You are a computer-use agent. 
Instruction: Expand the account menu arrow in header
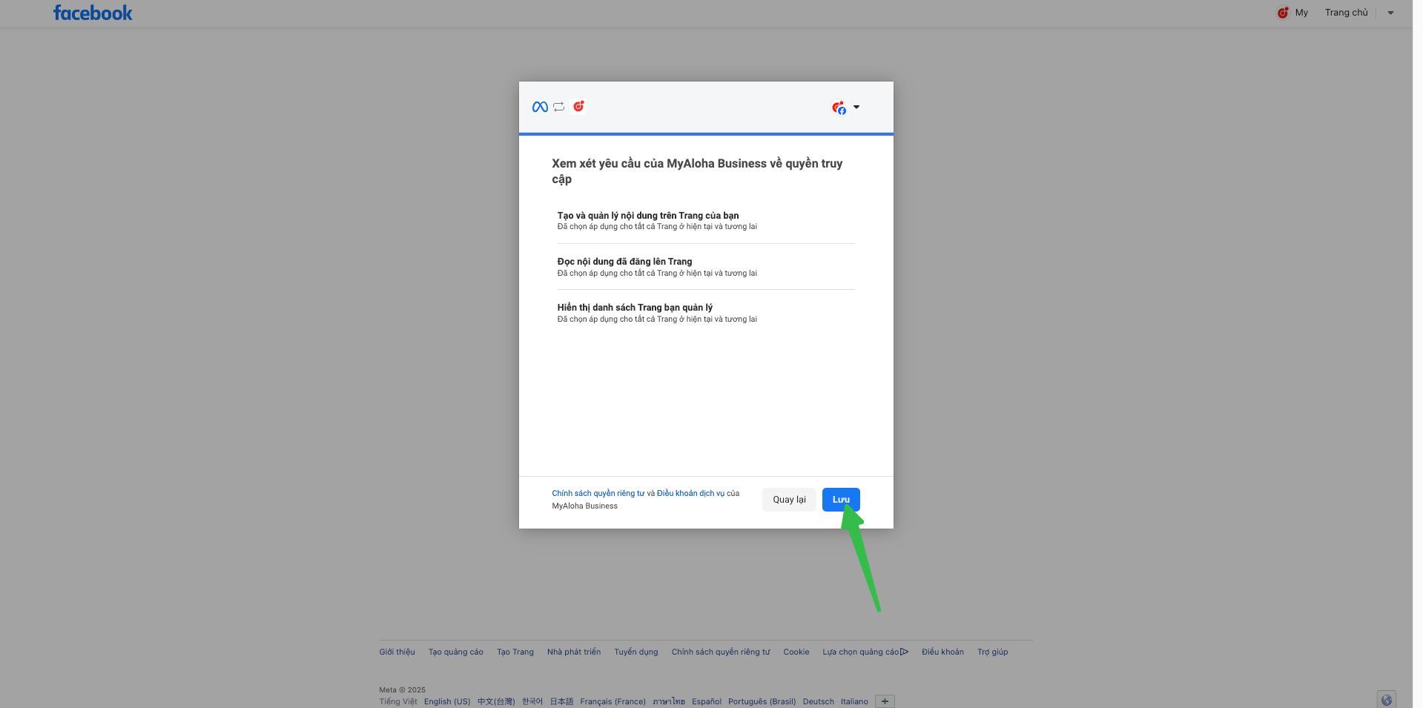click(1390, 13)
